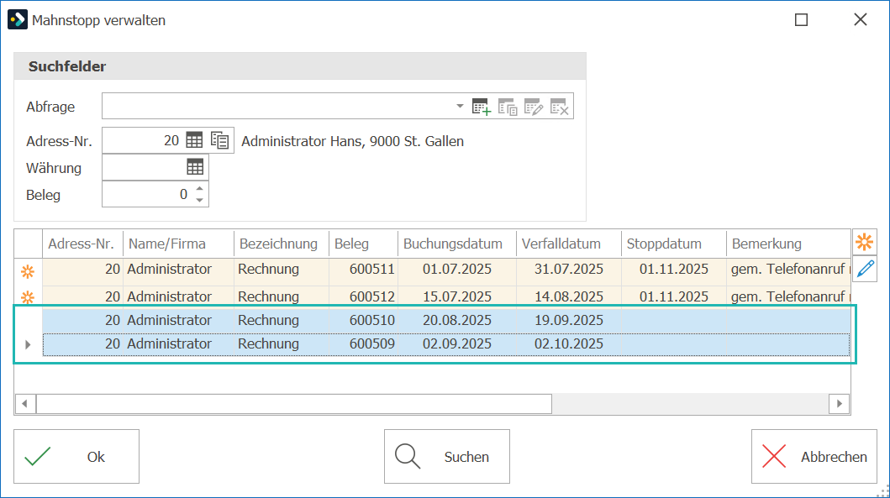The width and height of the screenshot is (890, 498).
Task: Click Buchungsdatum 02.09.2025 cell
Action: point(457,343)
